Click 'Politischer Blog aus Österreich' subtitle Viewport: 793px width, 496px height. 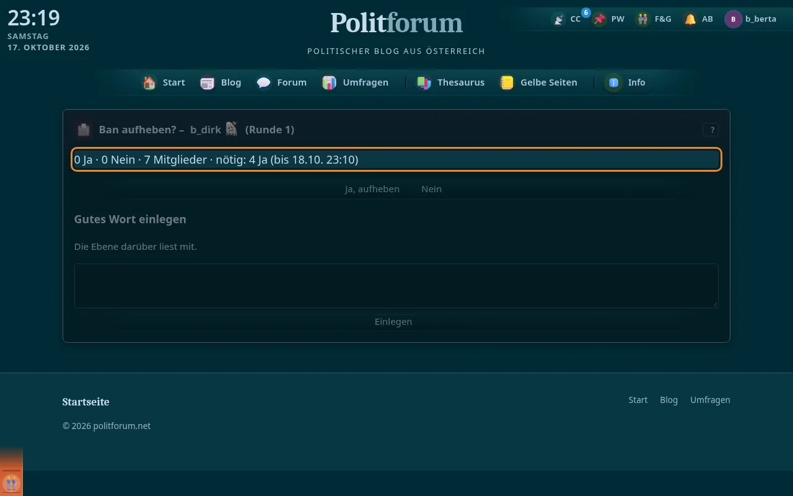[396, 51]
